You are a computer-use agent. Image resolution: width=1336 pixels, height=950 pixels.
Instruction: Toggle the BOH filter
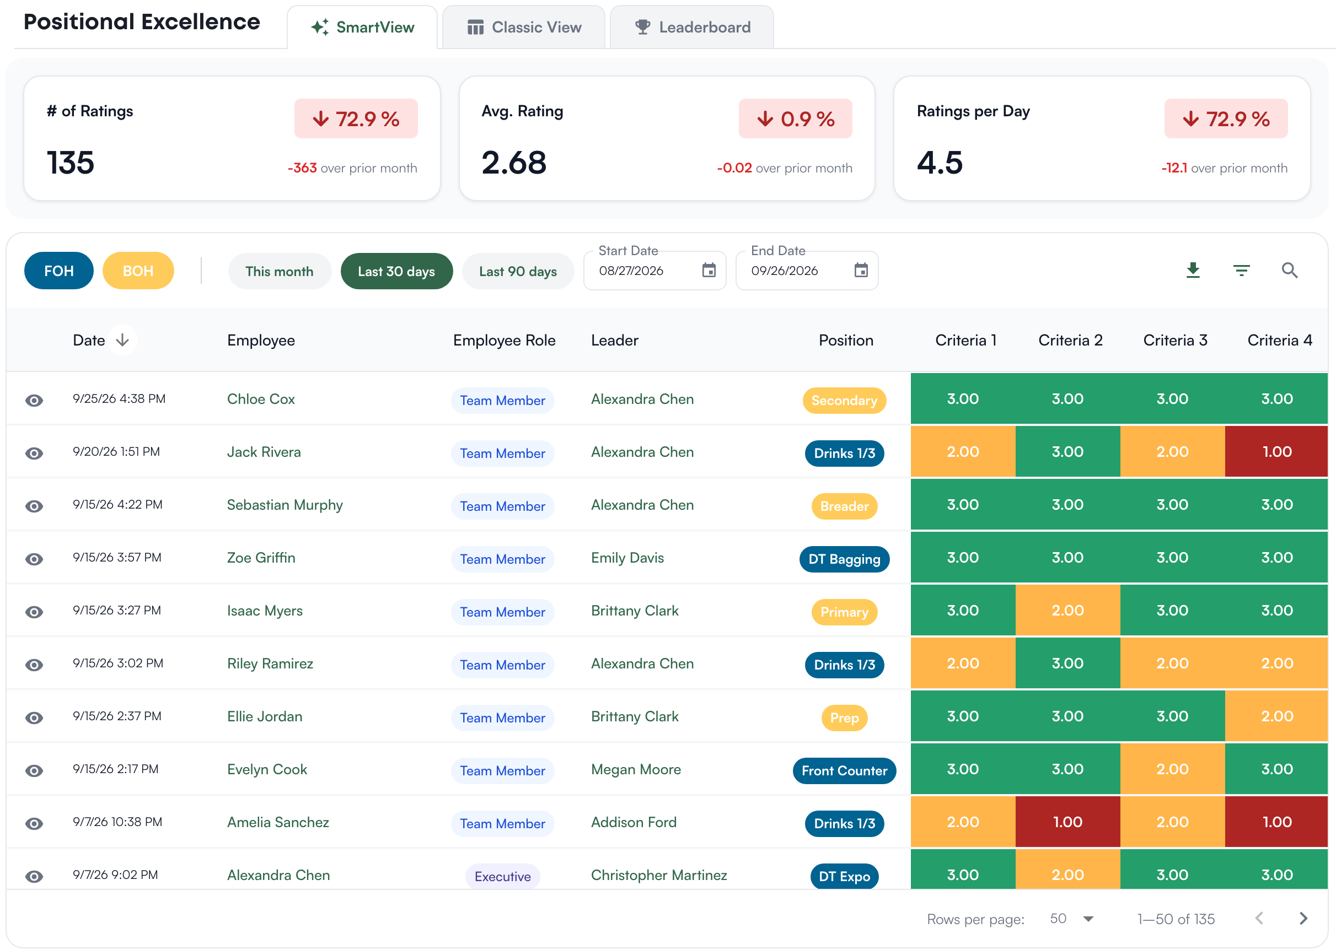point(138,271)
